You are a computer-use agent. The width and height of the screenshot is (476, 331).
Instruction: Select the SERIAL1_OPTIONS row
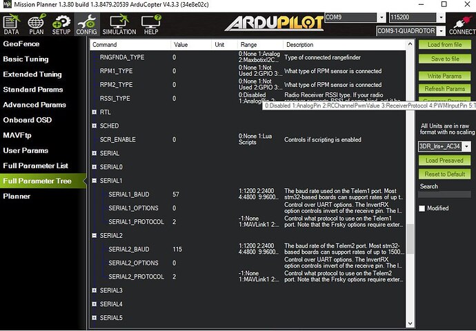click(248, 208)
